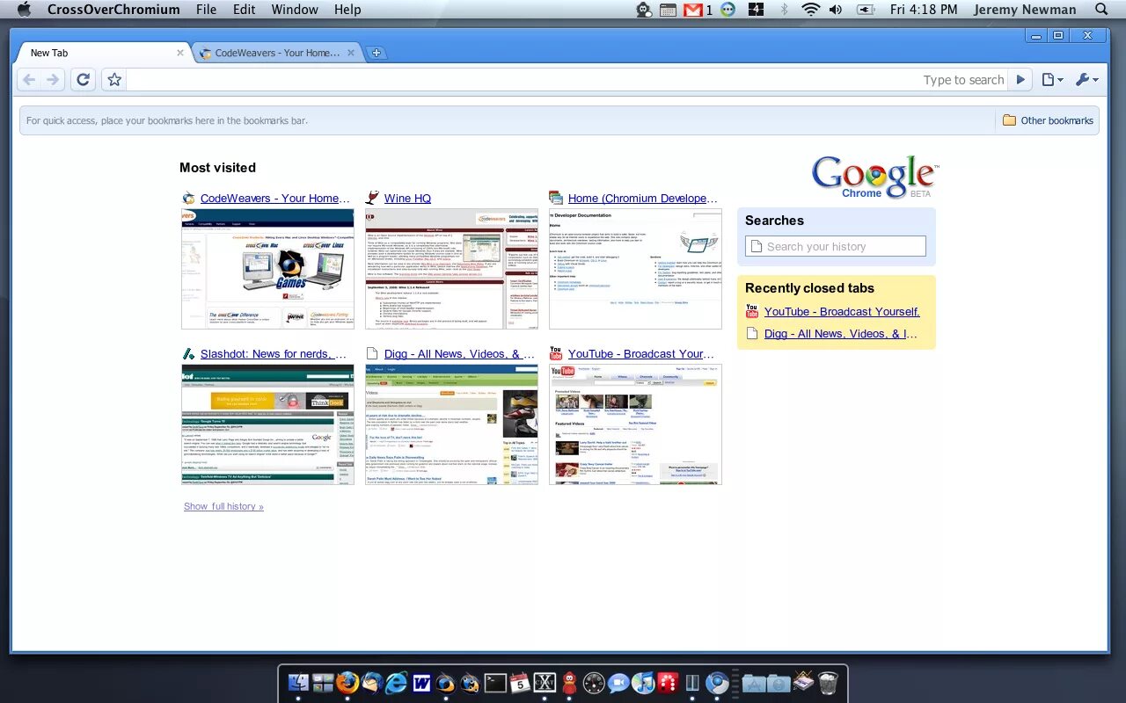Click the Spaces icon in the Dock
This screenshot has width=1126, height=703.
323,682
